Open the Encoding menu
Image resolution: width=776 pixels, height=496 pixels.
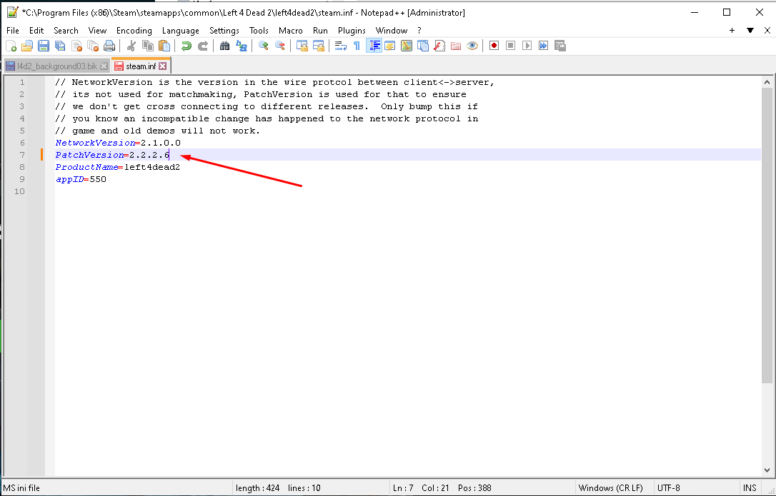(x=134, y=31)
